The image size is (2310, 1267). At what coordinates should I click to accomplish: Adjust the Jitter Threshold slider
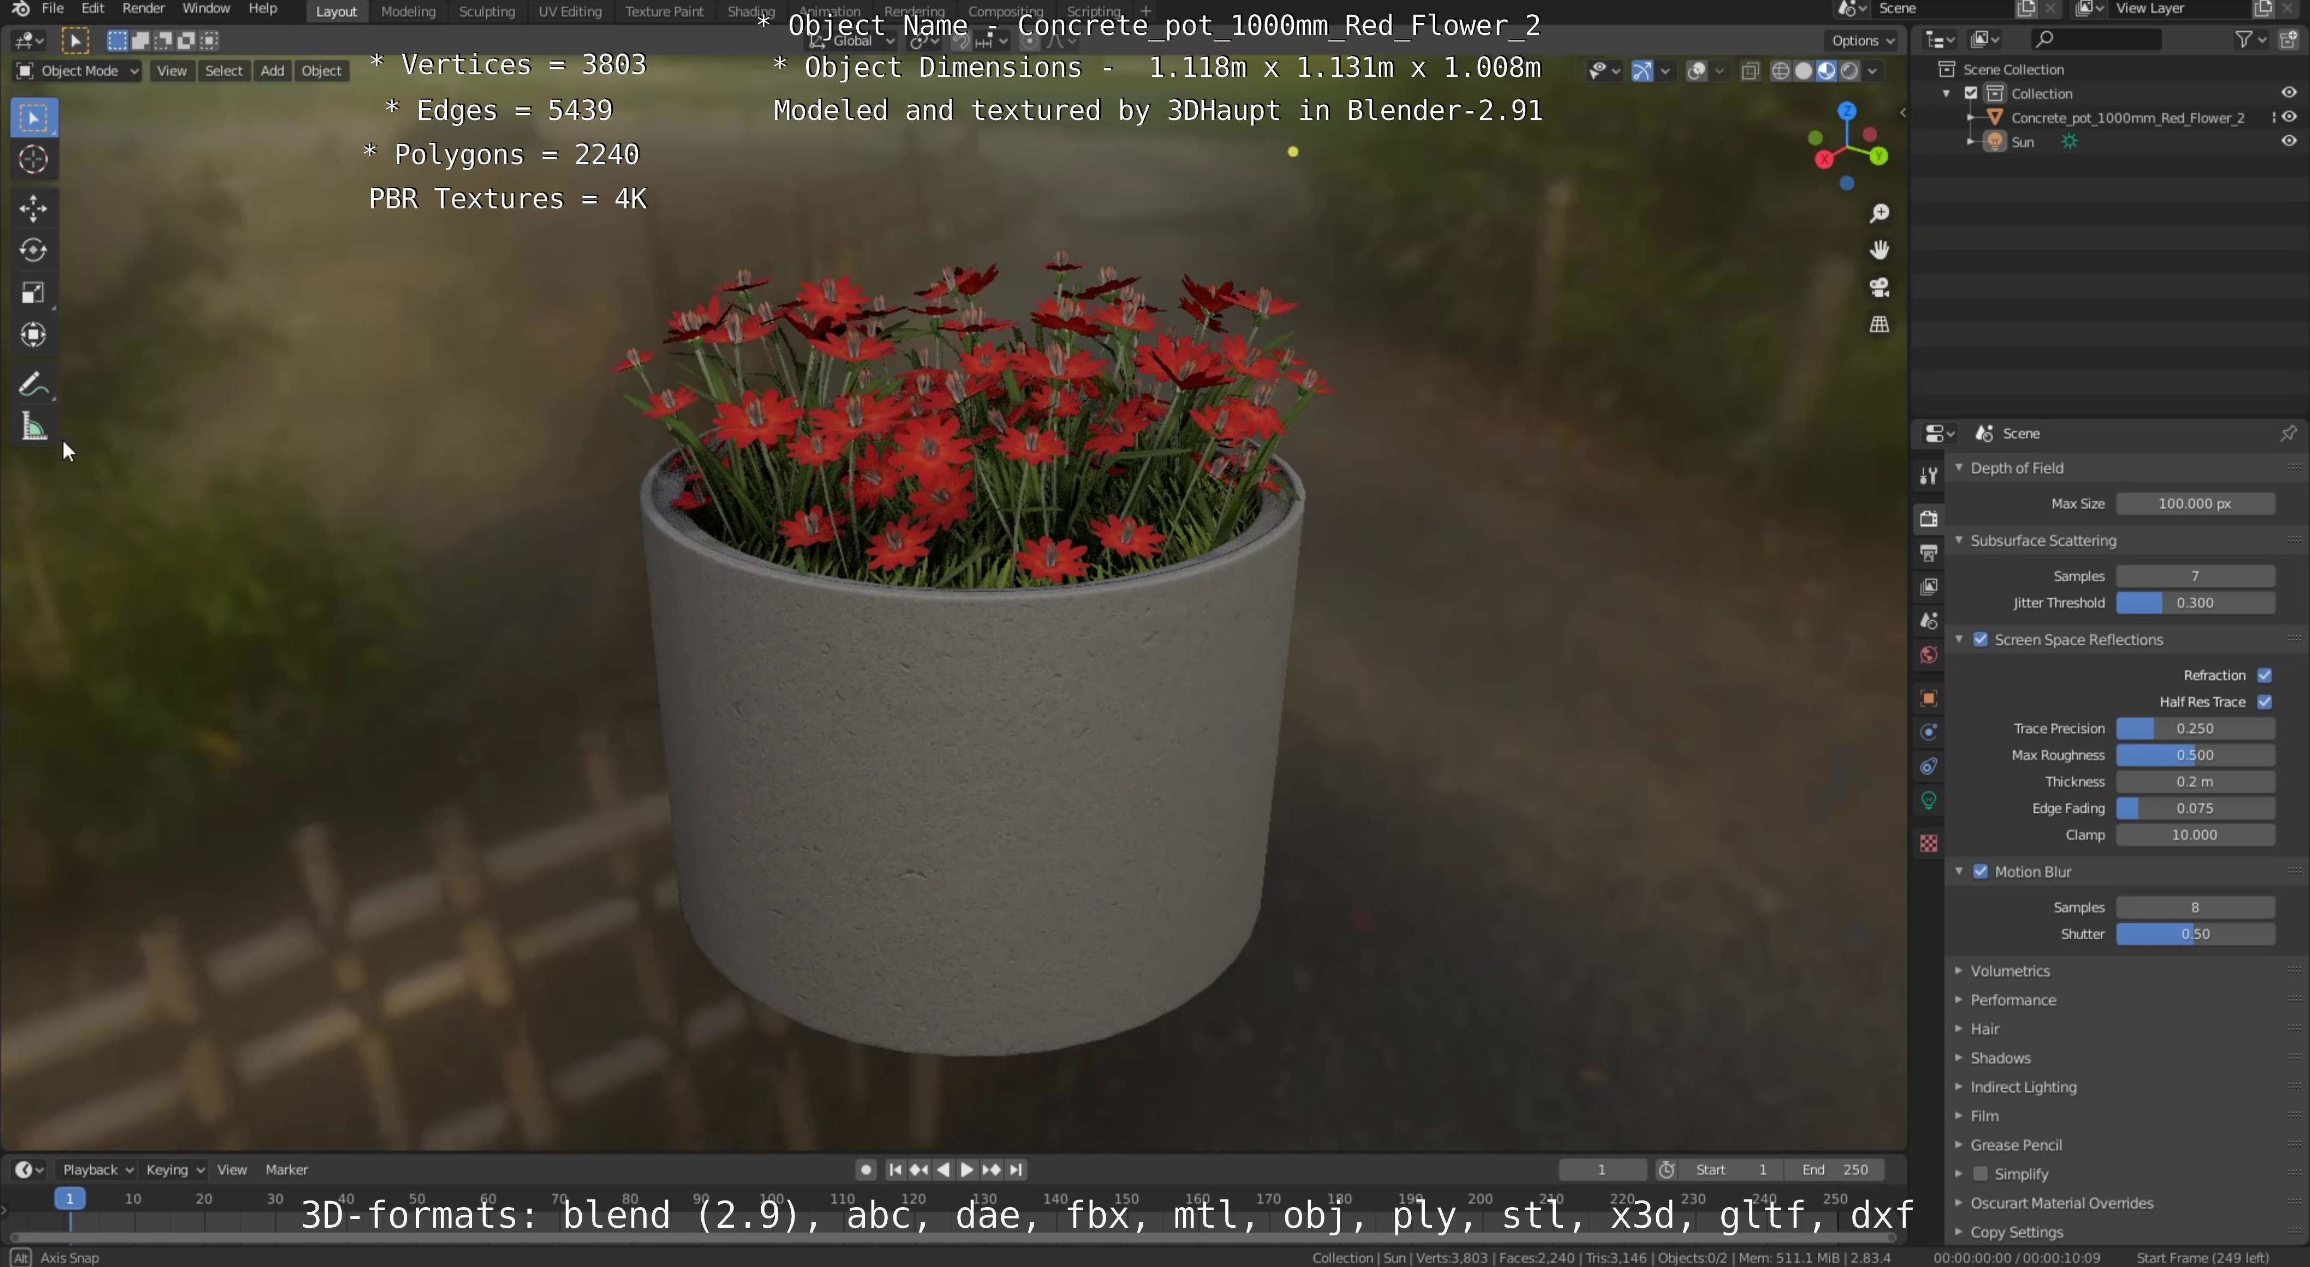(x=2194, y=603)
